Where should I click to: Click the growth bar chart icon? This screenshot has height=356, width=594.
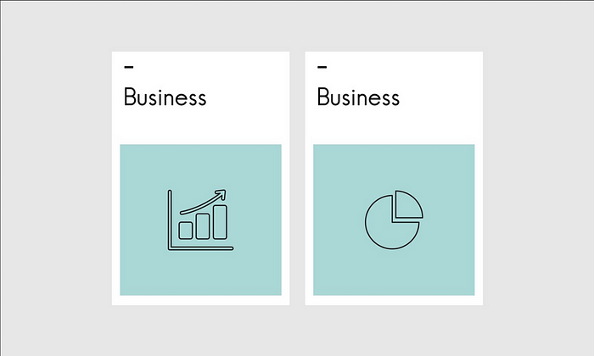pyautogui.click(x=199, y=220)
